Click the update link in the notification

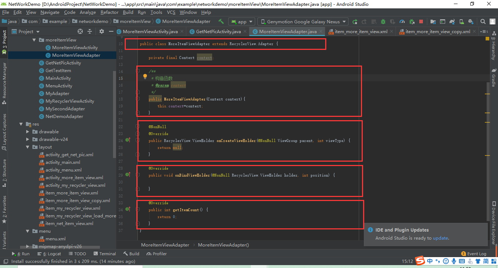click(440, 238)
